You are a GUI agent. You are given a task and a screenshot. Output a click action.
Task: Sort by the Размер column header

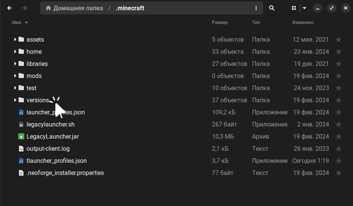220,22
